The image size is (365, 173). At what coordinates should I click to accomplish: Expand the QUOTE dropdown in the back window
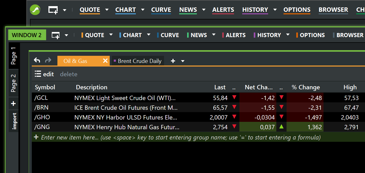point(107,10)
